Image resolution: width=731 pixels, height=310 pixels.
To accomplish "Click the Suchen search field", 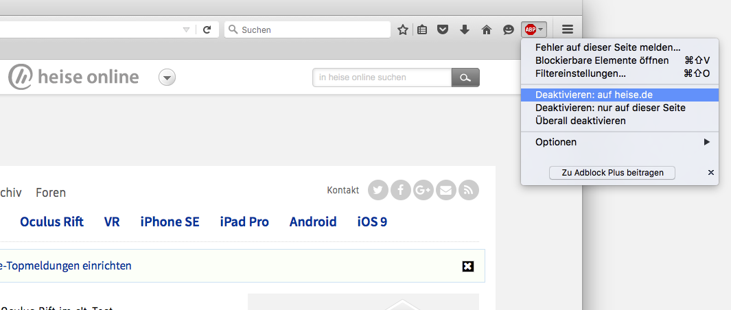I will 308,30.
